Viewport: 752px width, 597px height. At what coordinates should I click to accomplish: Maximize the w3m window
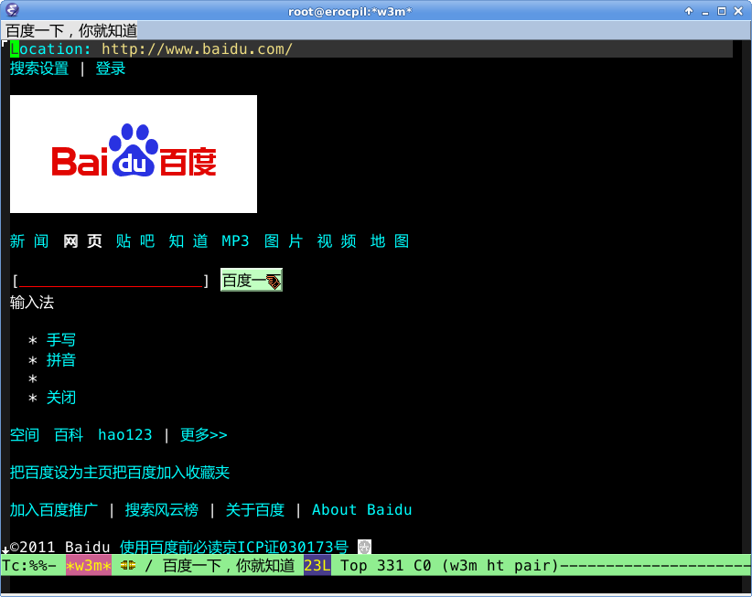[x=721, y=11]
